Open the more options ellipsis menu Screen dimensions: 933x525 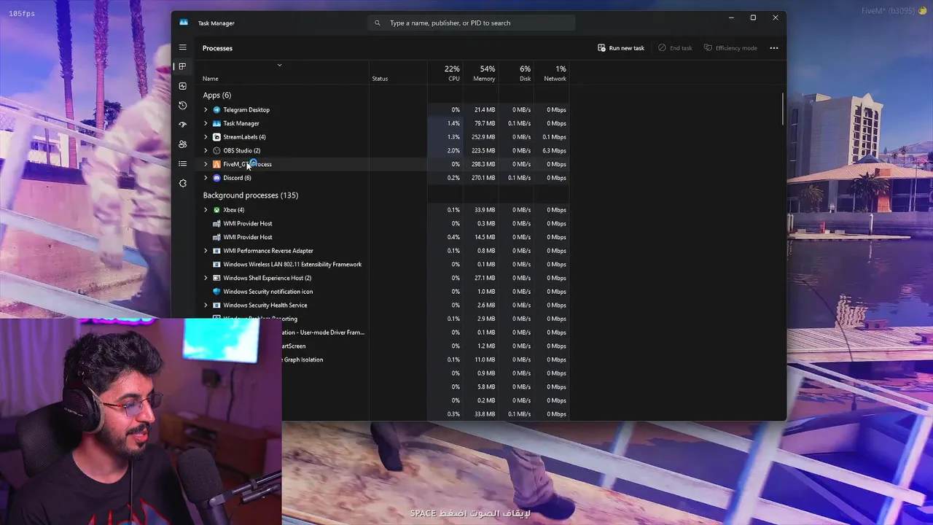773,48
